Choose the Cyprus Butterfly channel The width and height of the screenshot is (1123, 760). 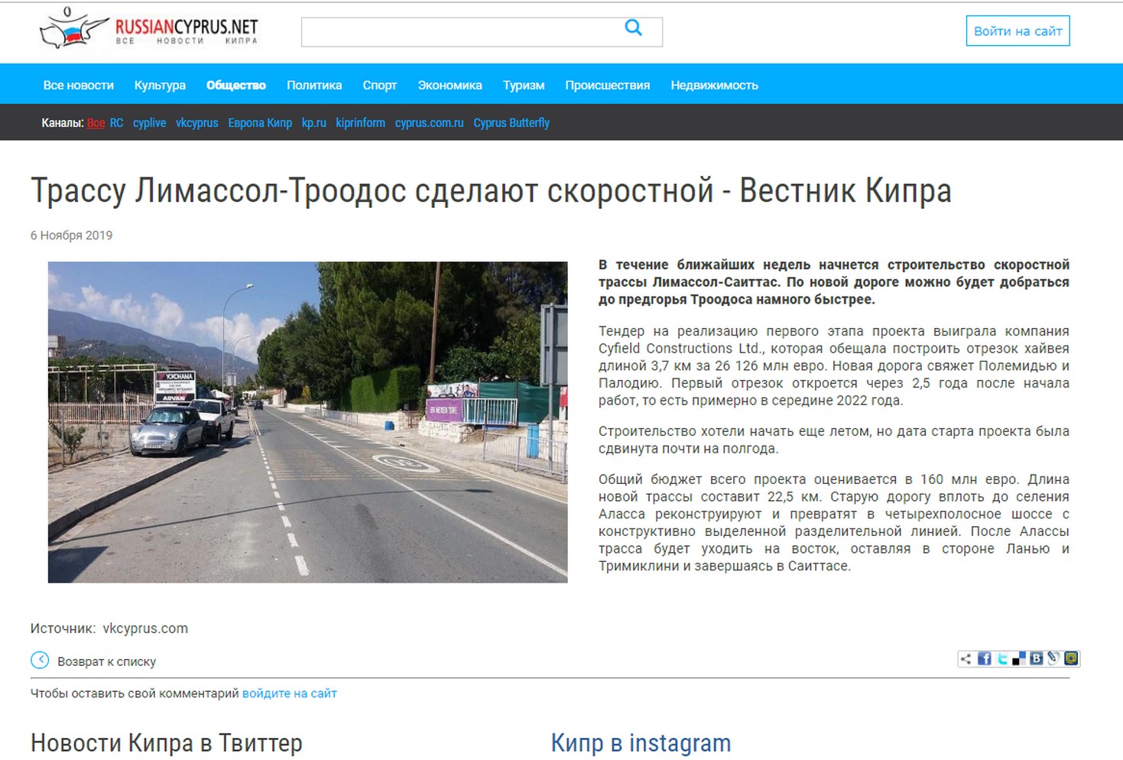[x=511, y=123]
